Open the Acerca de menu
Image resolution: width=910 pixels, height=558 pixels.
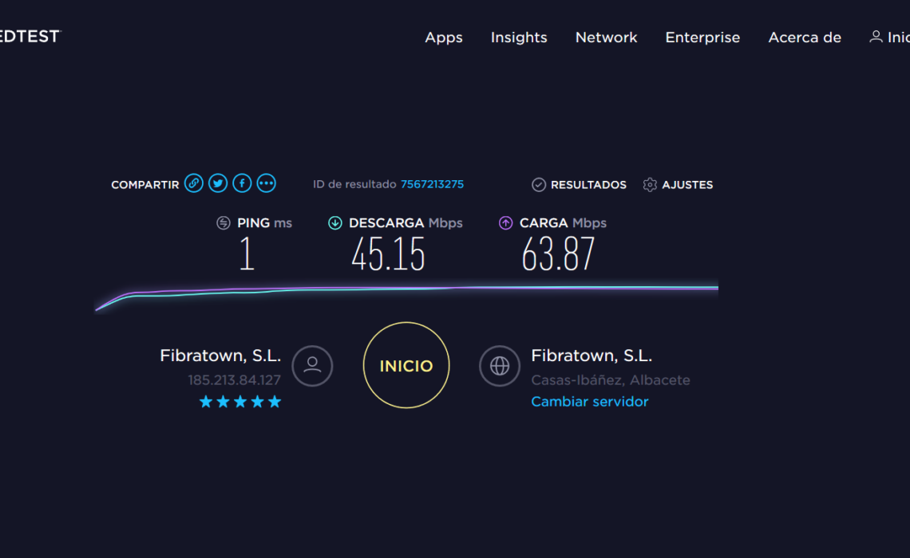click(x=805, y=37)
